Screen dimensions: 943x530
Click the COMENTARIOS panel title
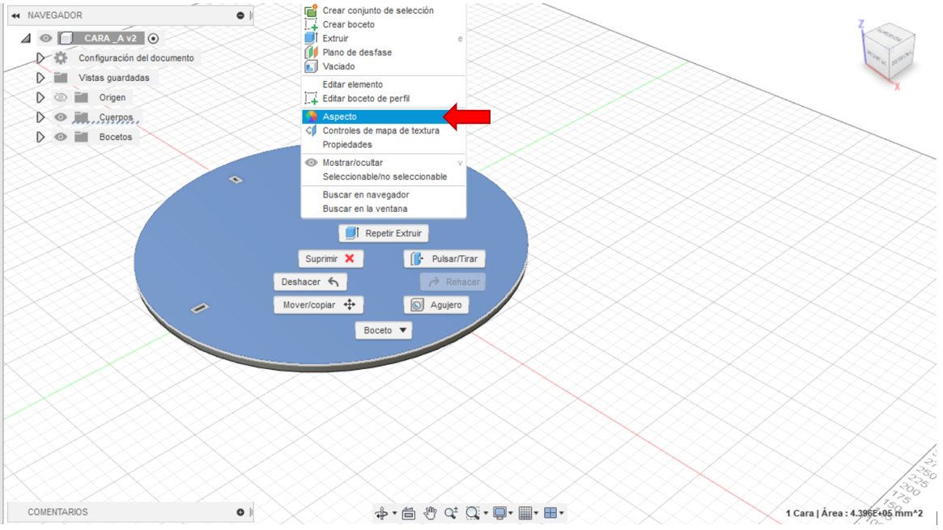pos(57,512)
